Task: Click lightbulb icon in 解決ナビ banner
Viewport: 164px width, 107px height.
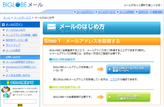Action: coord(8,82)
